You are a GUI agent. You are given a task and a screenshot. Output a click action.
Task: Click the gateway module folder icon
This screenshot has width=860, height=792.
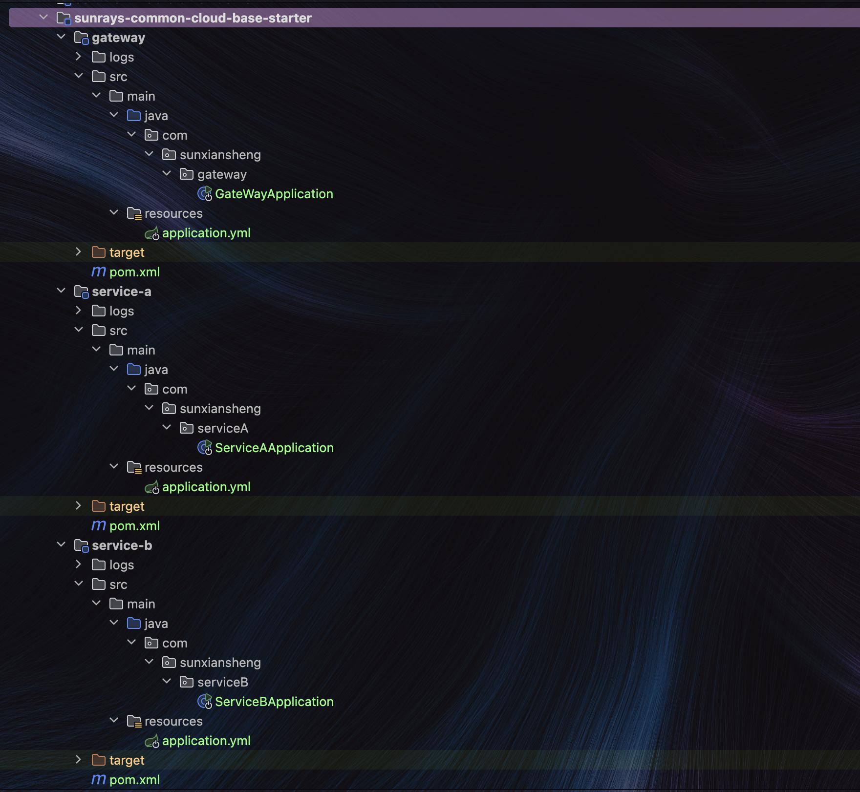click(x=81, y=38)
